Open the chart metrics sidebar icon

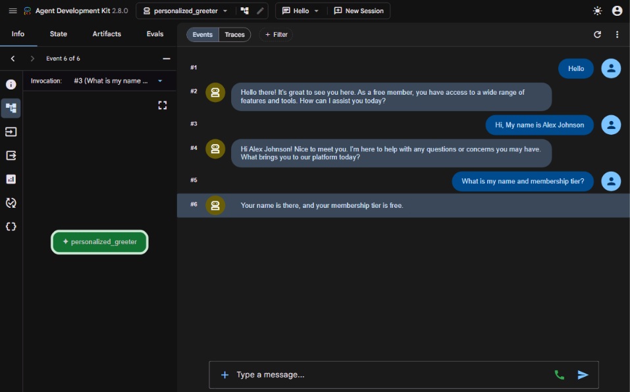point(11,179)
